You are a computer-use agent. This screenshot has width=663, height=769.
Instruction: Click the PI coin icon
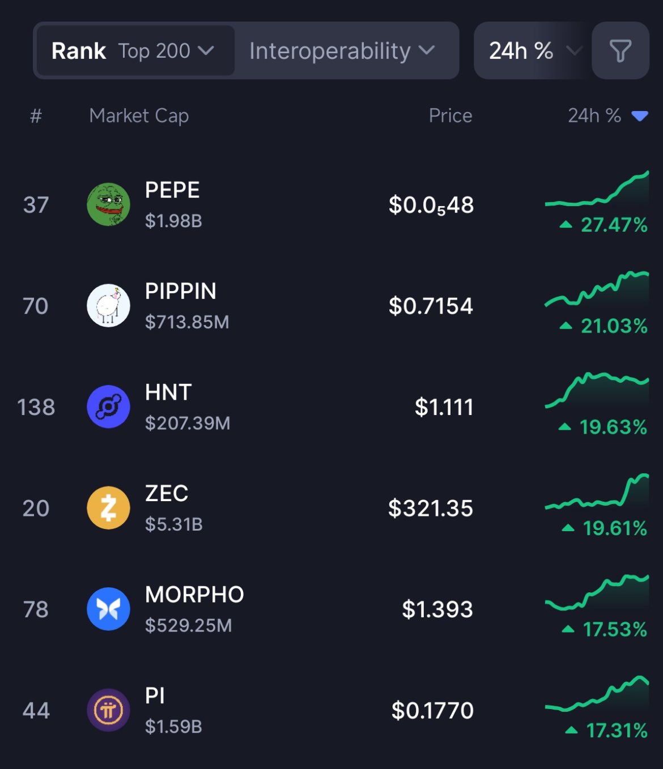(108, 710)
